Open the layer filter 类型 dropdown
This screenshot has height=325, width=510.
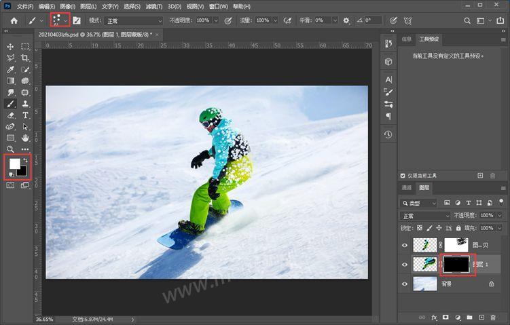419,203
